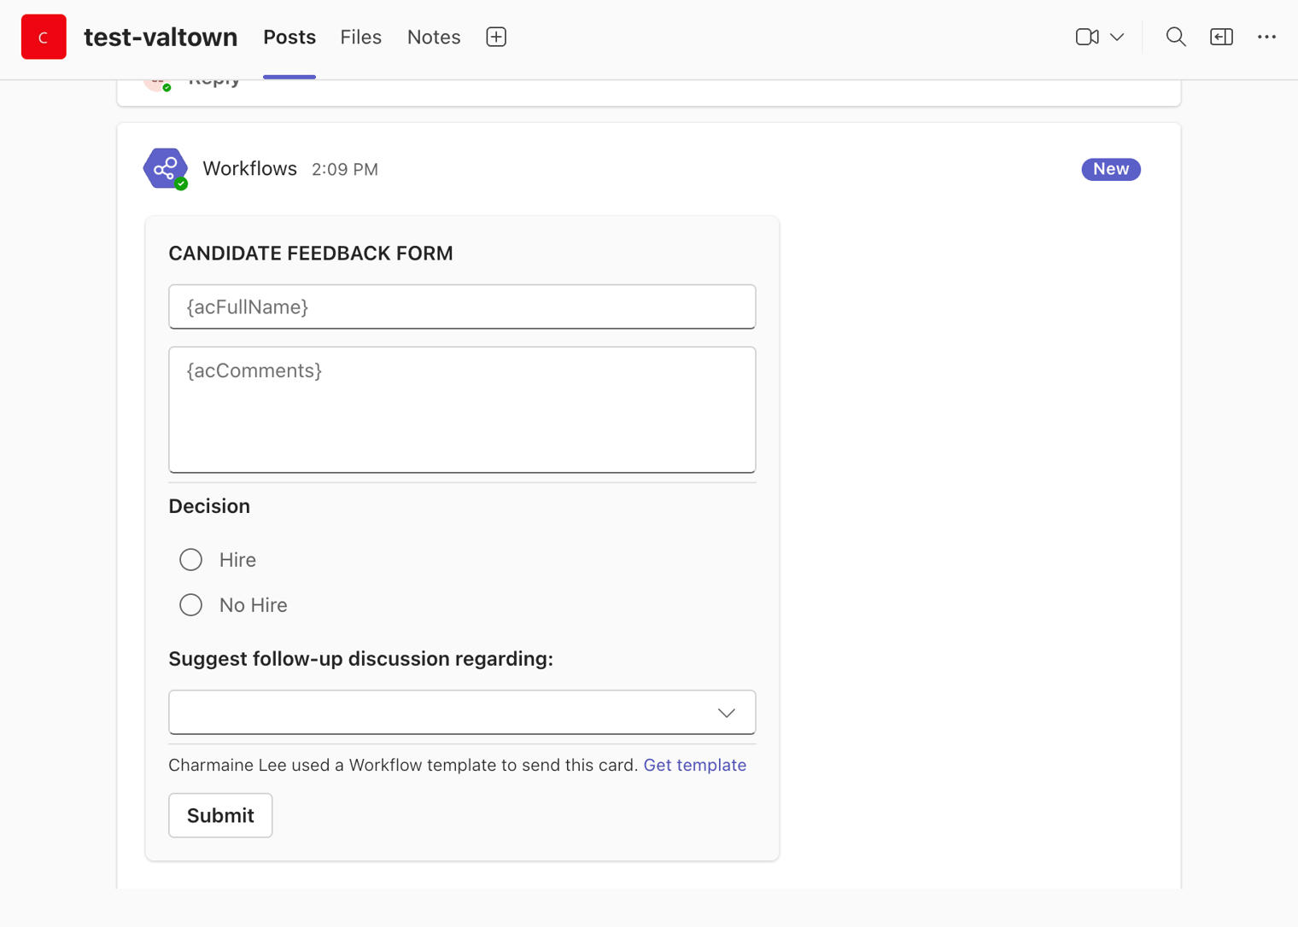Open the Notes tab
This screenshot has width=1298, height=927.
click(434, 37)
